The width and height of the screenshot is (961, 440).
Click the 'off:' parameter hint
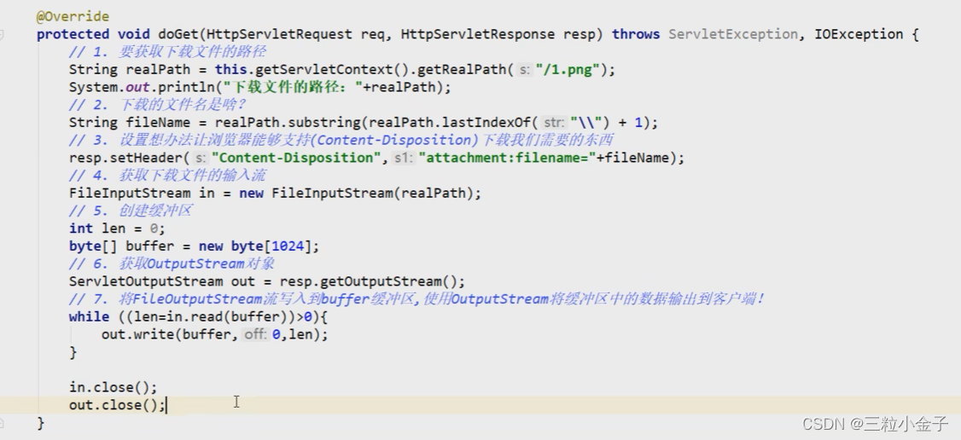pyautogui.click(x=255, y=335)
